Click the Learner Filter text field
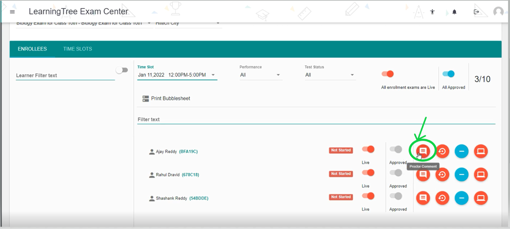510x229 pixels. 65,75
